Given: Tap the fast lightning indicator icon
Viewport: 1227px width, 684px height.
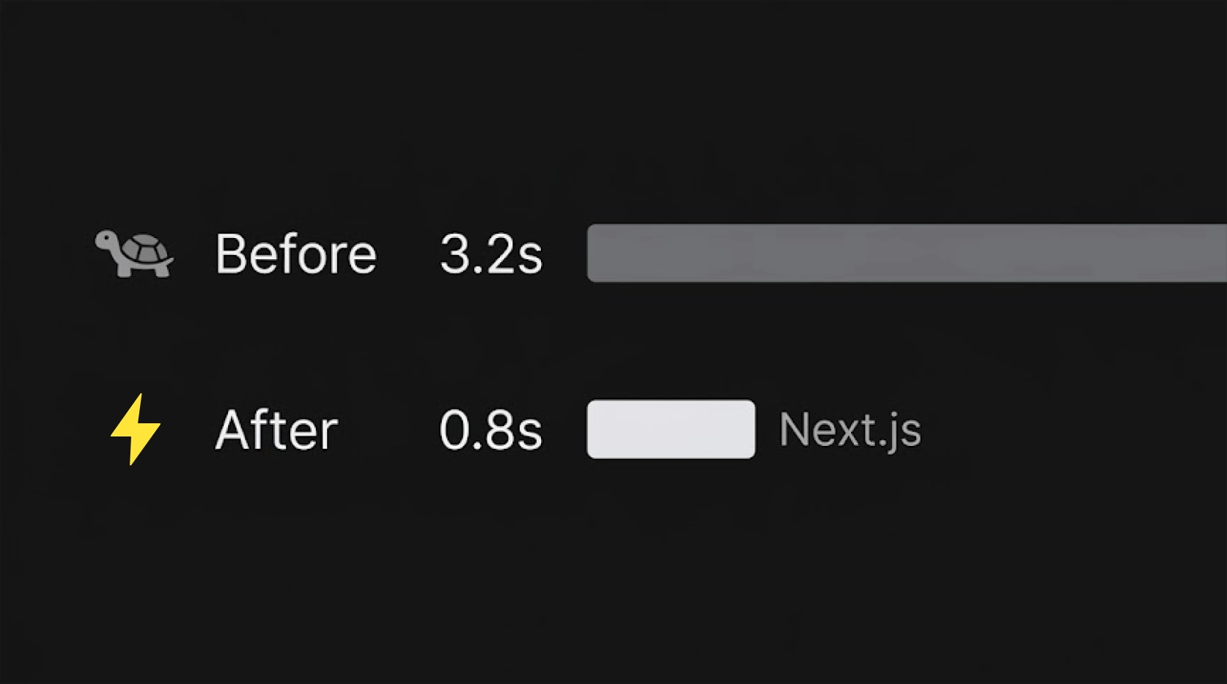Looking at the screenshot, I should pyautogui.click(x=136, y=429).
